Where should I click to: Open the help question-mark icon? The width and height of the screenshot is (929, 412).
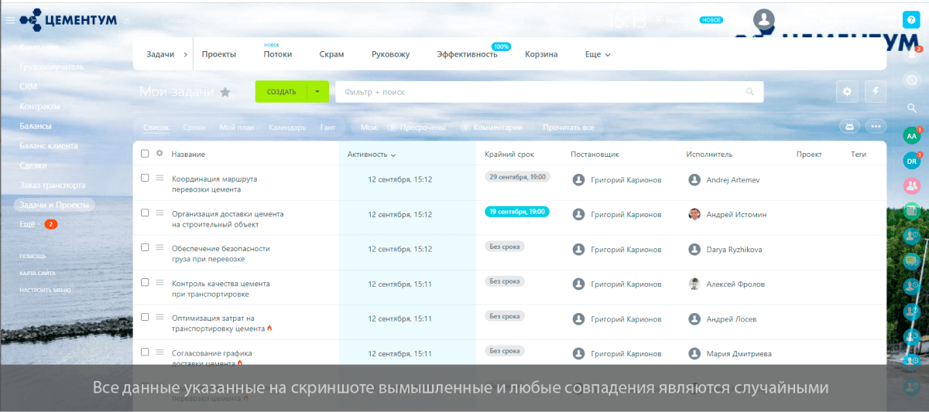coord(911,20)
